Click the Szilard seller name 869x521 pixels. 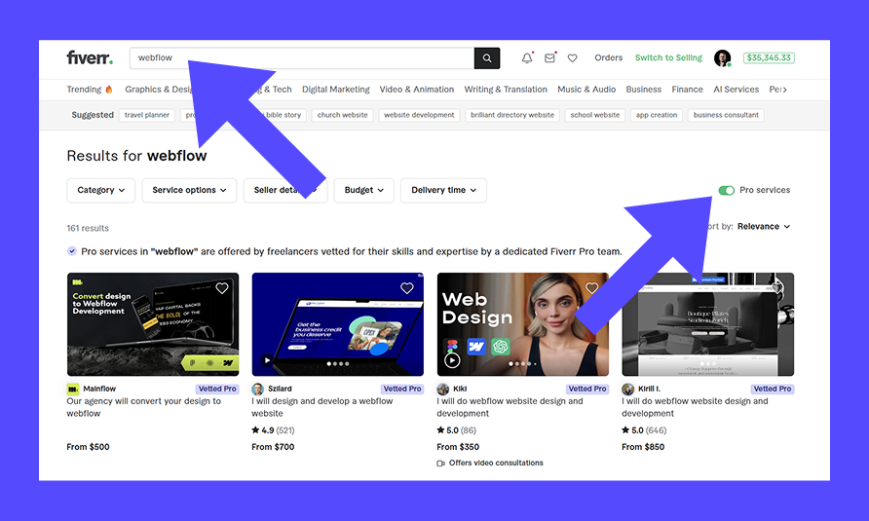pyautogui.click(x=280, y=389)
